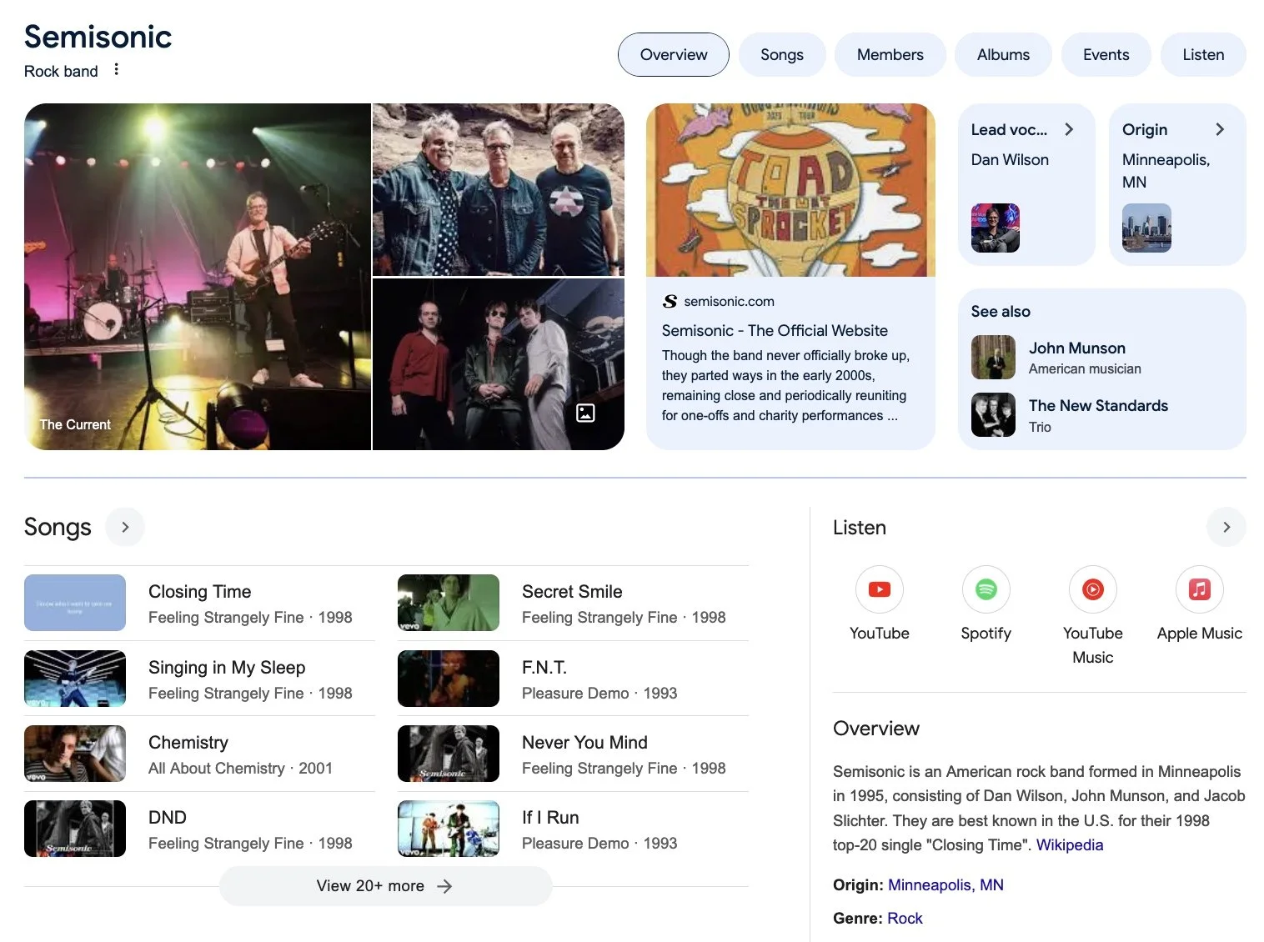The width and height of the screenshot is (1264, 942).
Task: Open the three older men band photo
Action: coord(498,189)
